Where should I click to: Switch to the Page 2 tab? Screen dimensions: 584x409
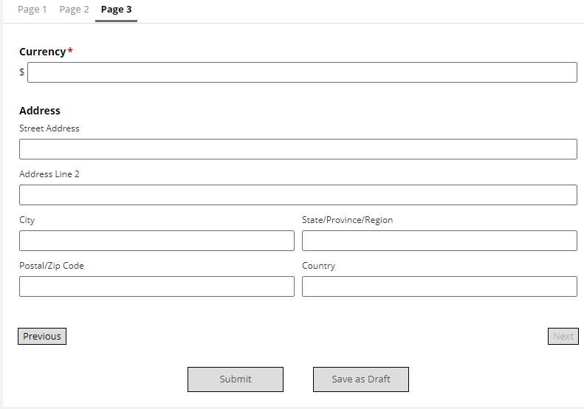pos(74,10)
